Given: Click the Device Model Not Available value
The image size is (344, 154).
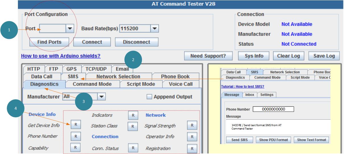Looking at the screenshot, I should click(x=297, y=24).
